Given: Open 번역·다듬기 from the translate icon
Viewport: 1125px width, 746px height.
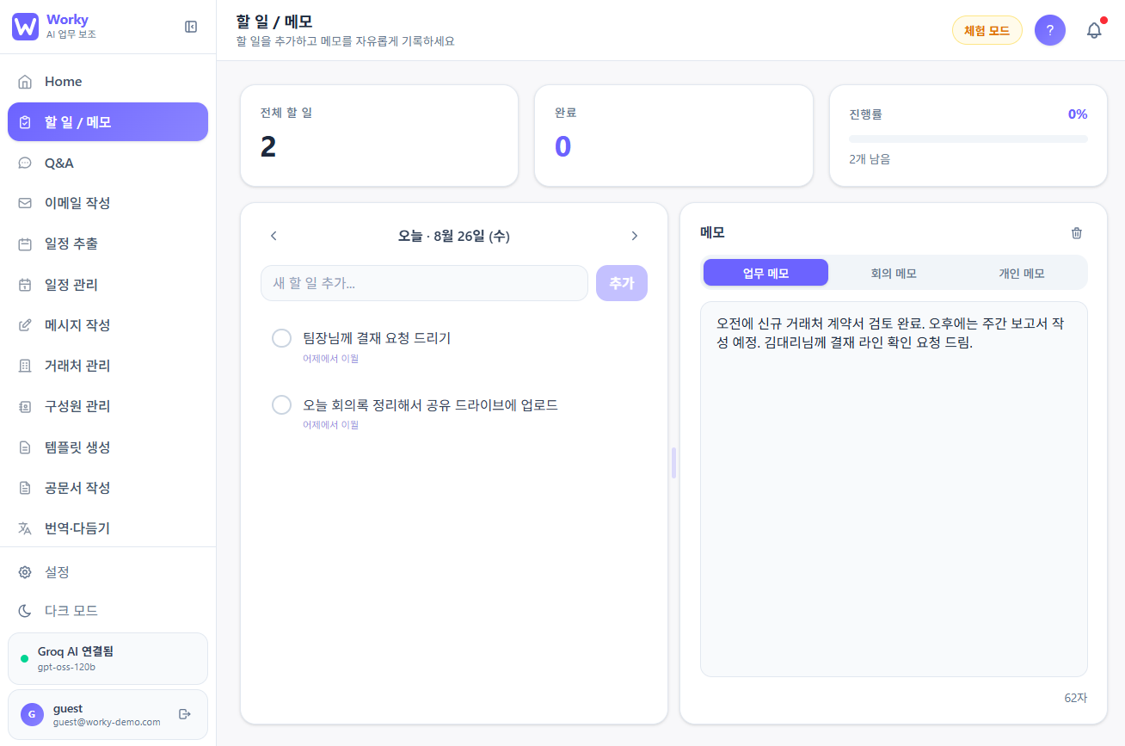Looking at the screenshot, I should click(x=25, y=528).
